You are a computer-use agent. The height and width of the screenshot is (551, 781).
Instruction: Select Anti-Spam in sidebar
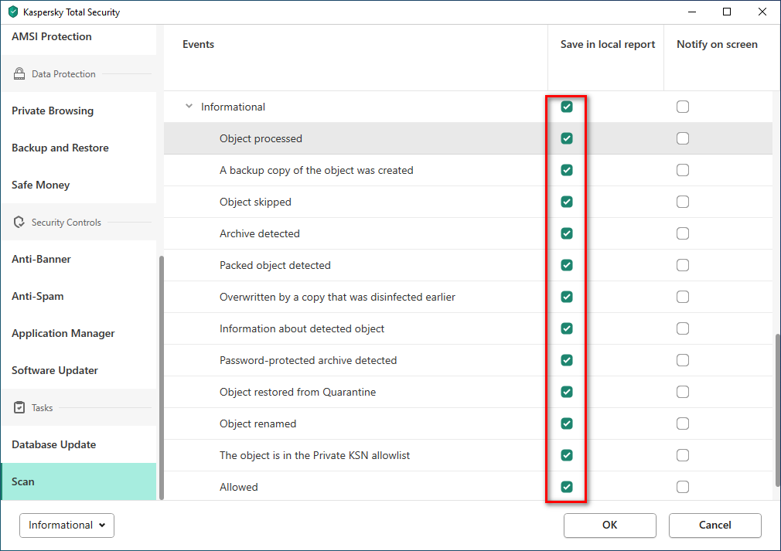point(79,296)
